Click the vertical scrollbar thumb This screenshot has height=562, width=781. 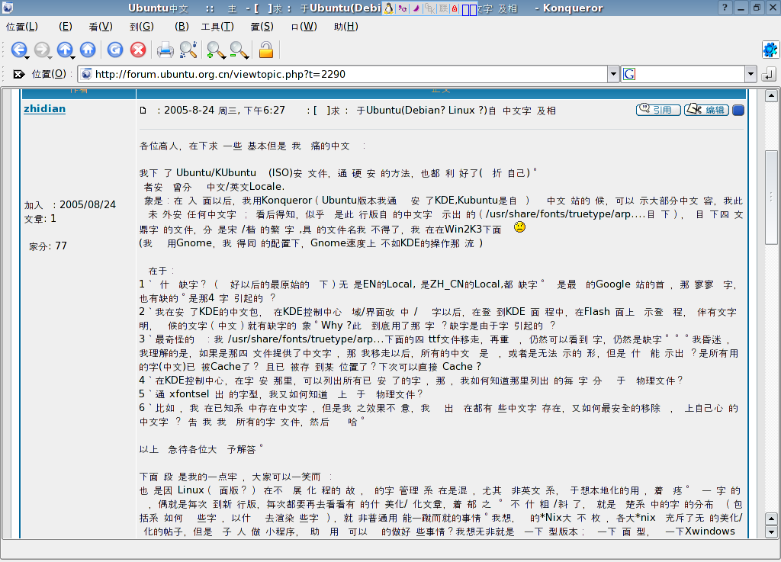pos(772,198)
